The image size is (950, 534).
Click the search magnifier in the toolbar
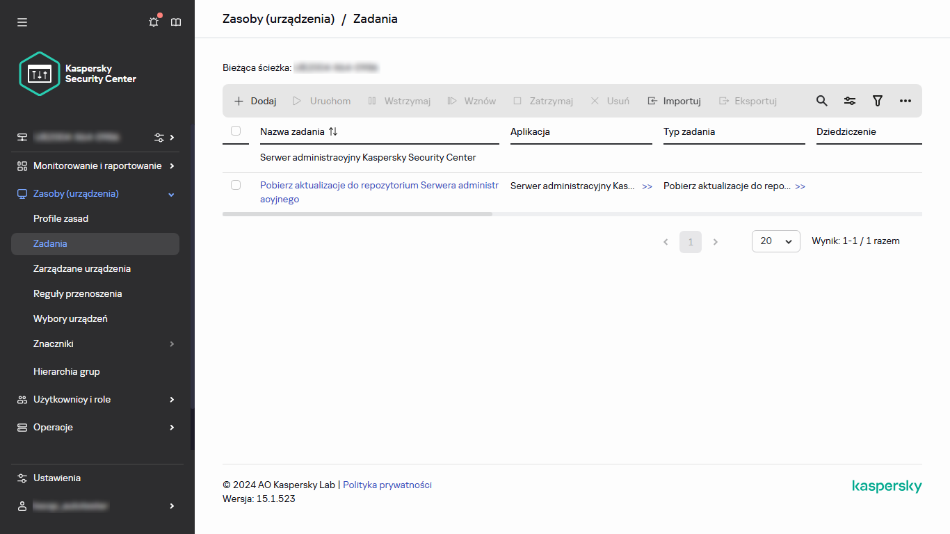pyautogui.click(x=821, y=101)
